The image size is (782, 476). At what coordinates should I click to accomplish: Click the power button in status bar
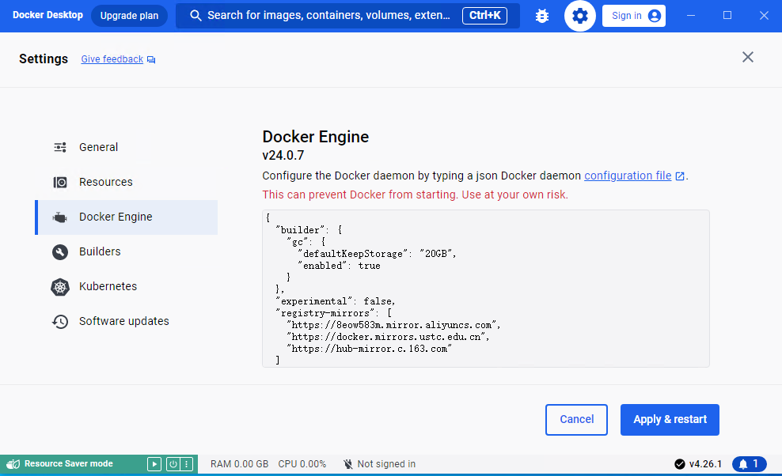point(173,465)
